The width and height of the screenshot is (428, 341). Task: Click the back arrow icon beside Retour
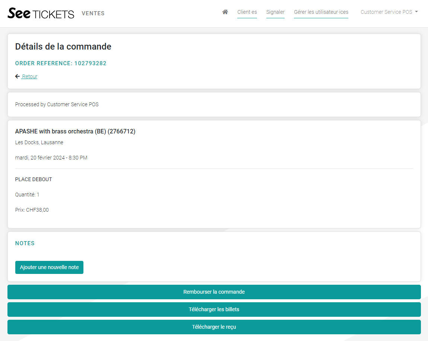click(18, 76)
